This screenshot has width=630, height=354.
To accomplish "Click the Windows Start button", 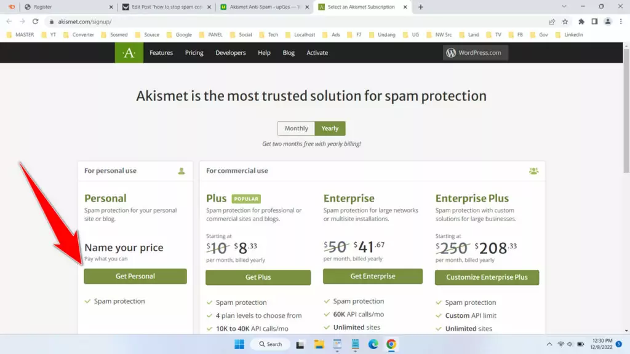I will click(x=239, y=344).
